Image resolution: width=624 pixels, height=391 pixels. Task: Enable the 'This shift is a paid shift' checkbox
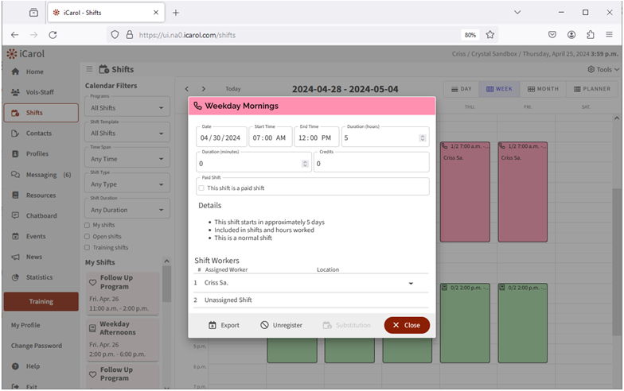pos(201,188)
